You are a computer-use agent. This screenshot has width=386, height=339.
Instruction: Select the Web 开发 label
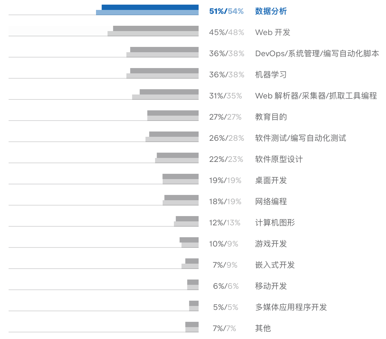(273, 32)
